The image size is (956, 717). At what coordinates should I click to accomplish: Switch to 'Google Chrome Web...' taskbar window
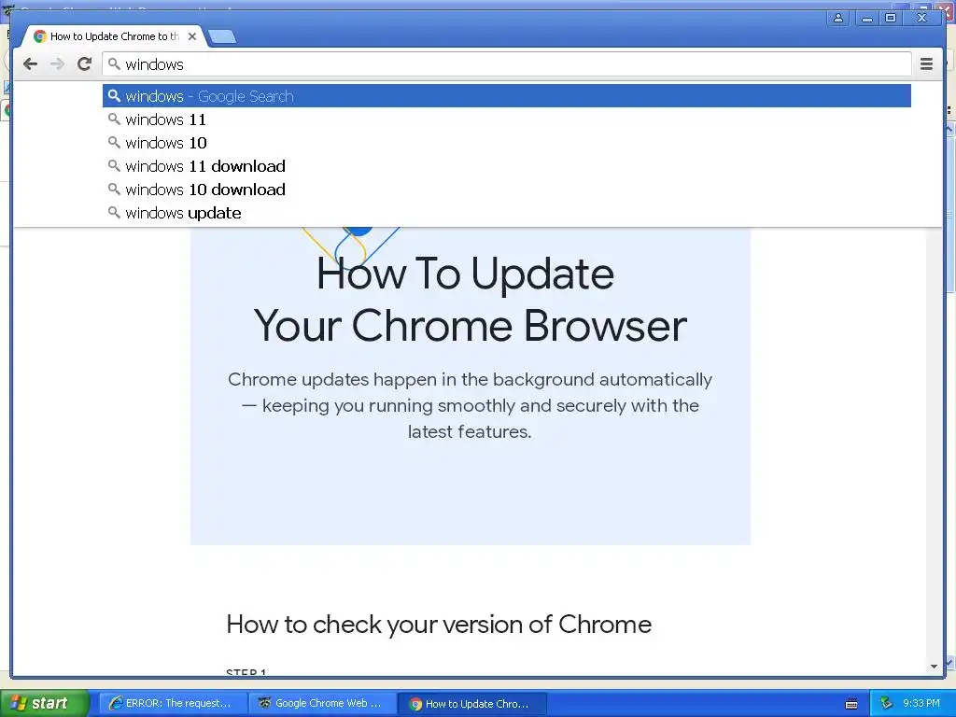click(322, 703)
